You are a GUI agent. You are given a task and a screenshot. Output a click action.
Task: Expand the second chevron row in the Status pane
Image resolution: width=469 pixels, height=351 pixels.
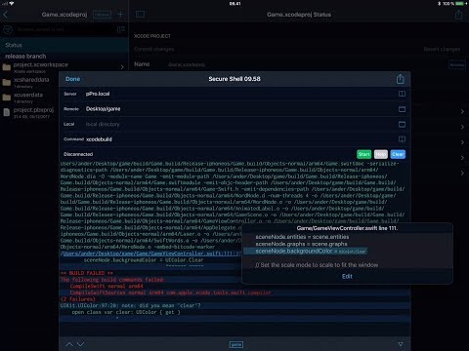(462, 127)
